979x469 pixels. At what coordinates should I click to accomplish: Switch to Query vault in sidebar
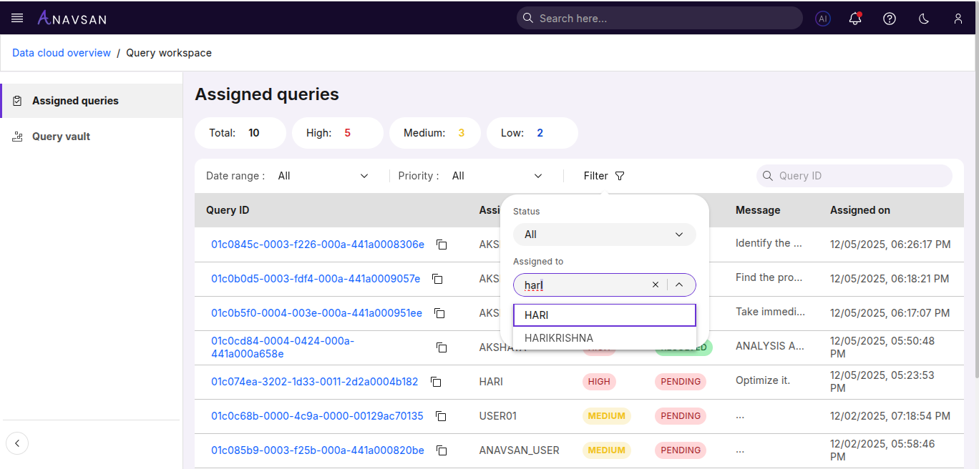tap(61, 137)
